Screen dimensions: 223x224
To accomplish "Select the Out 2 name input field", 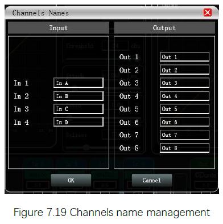I will (x=184, y=70).
